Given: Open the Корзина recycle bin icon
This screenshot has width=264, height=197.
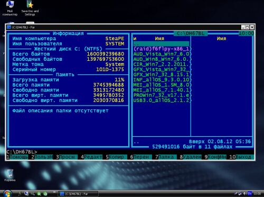Looking at the screenshot, I should coord(10,175).
